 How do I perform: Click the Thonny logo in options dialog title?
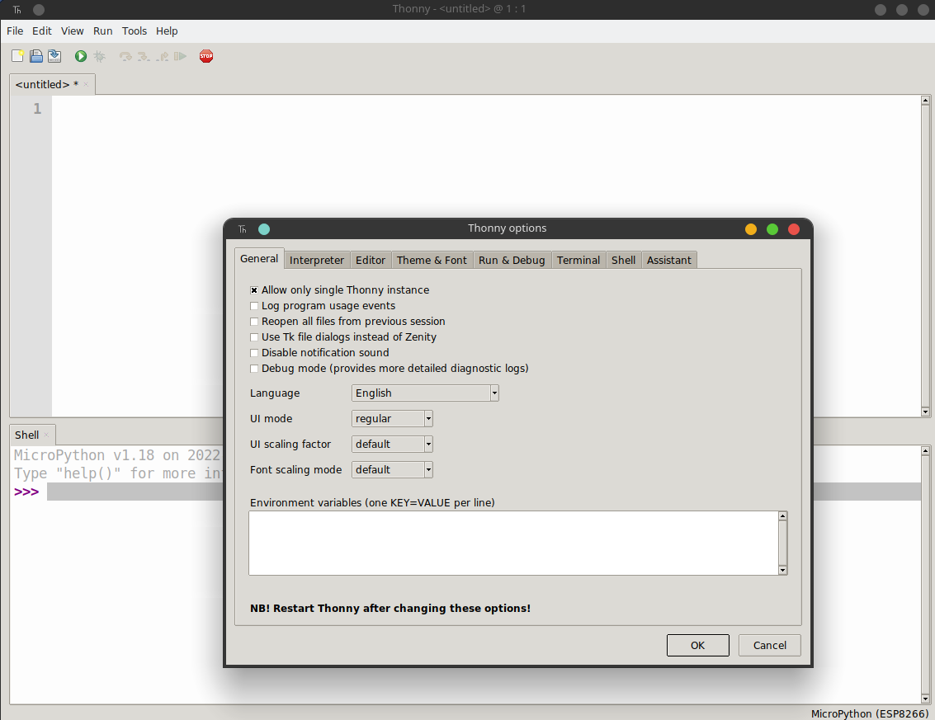(x=242, y=229)
